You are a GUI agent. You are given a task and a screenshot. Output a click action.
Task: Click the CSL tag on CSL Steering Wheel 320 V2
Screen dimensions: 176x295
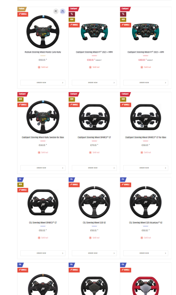click(x=72, y=179)
